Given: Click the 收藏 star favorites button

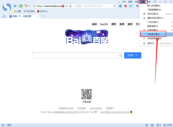Looking at the screenshot, I should [x=17, y=11].
